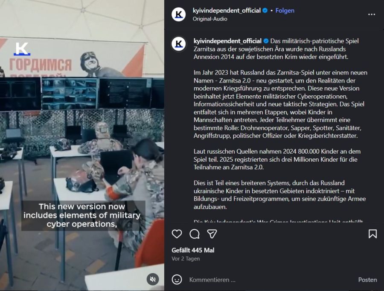Like the post with the heart icon

[177, 234]
